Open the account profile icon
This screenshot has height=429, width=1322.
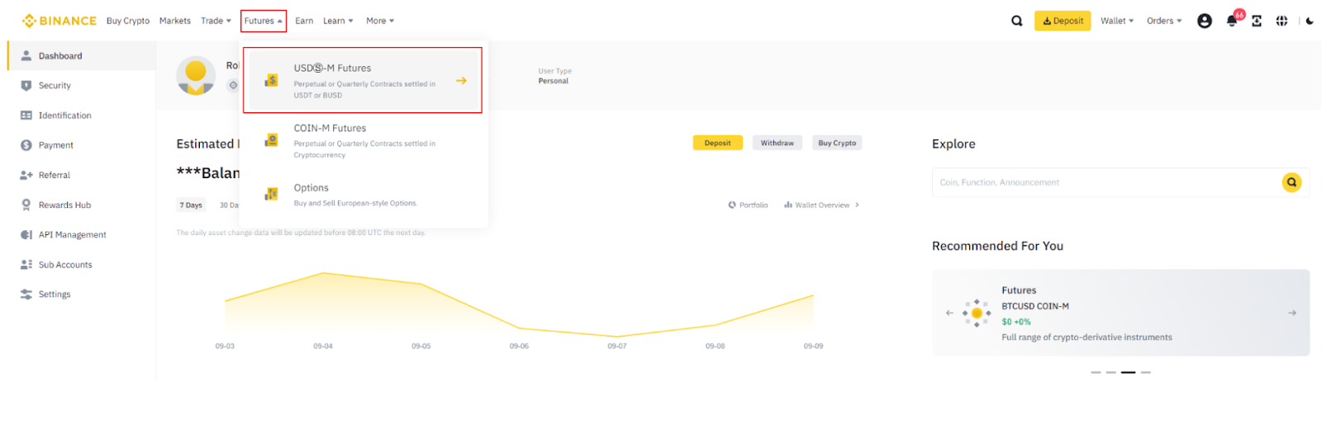click(x=1205, y=21)
